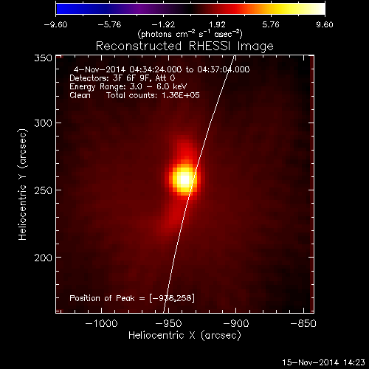
Task: Click the 'Energy Range: 3.0 - 6.0 keV' line
Action: 128,87
